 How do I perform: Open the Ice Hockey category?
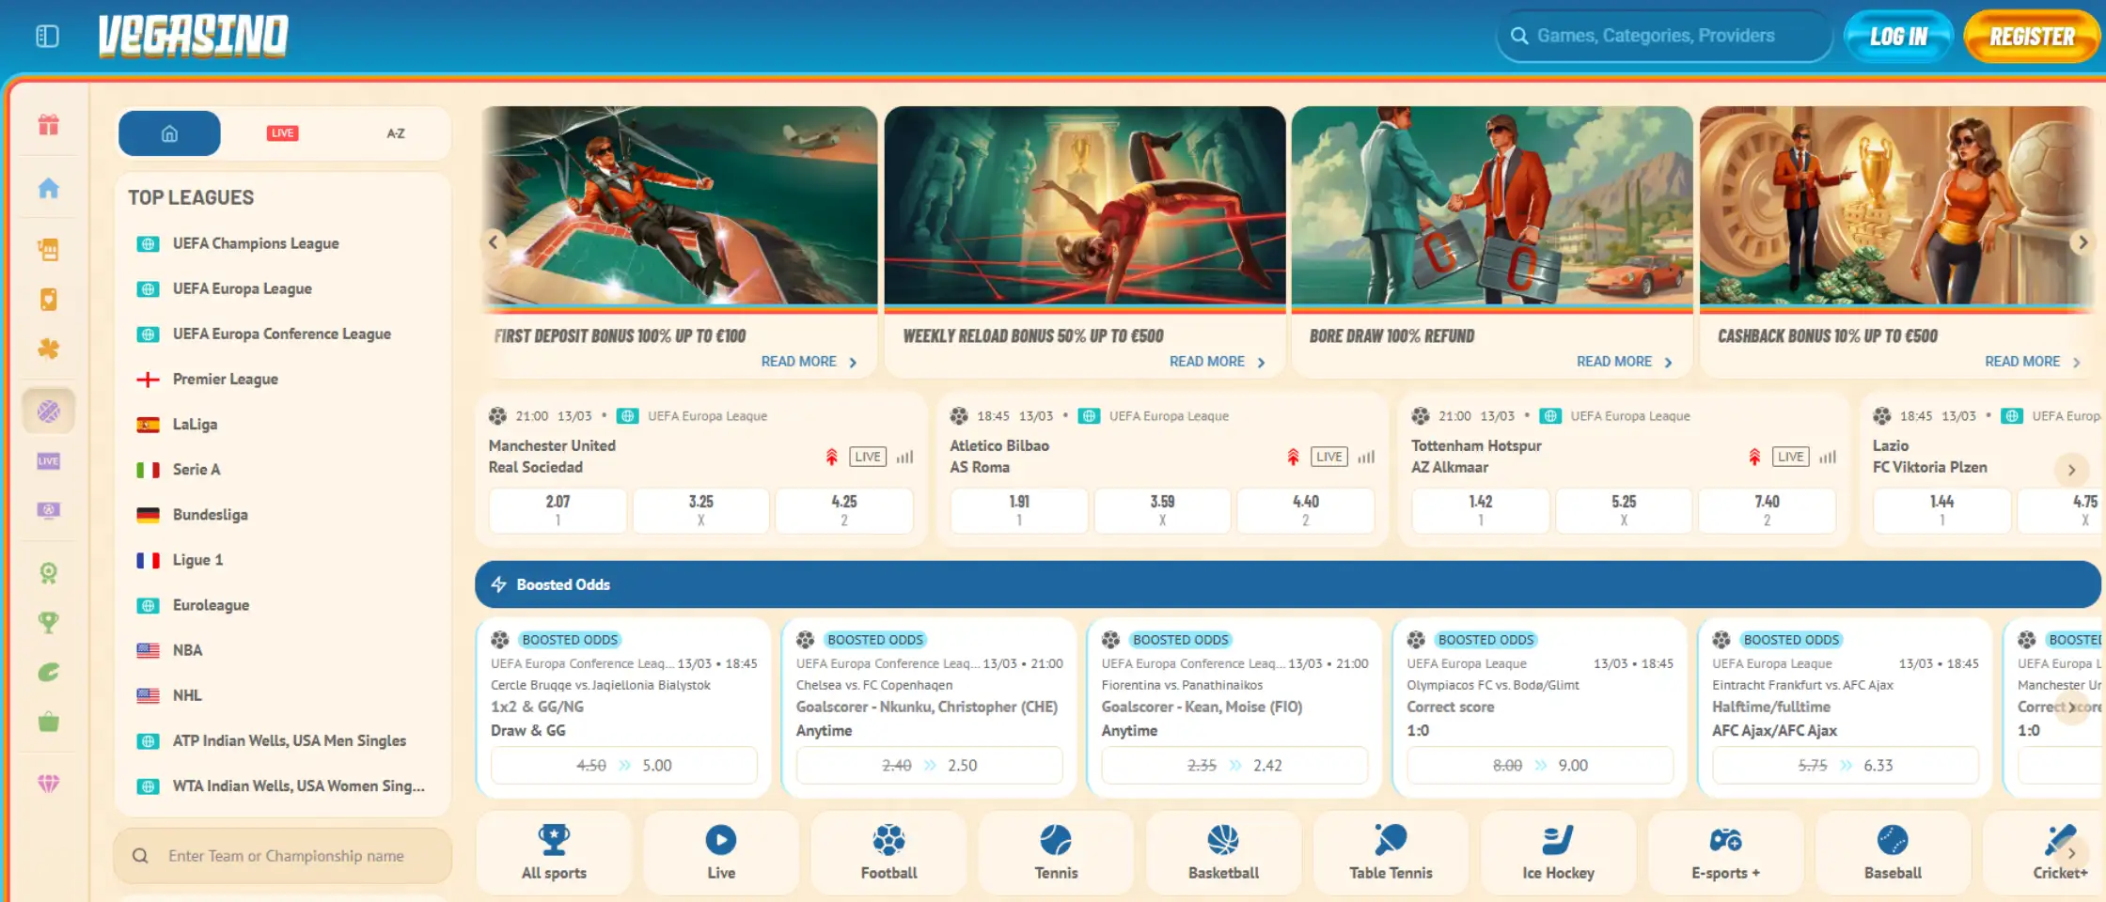point(1558,852)
